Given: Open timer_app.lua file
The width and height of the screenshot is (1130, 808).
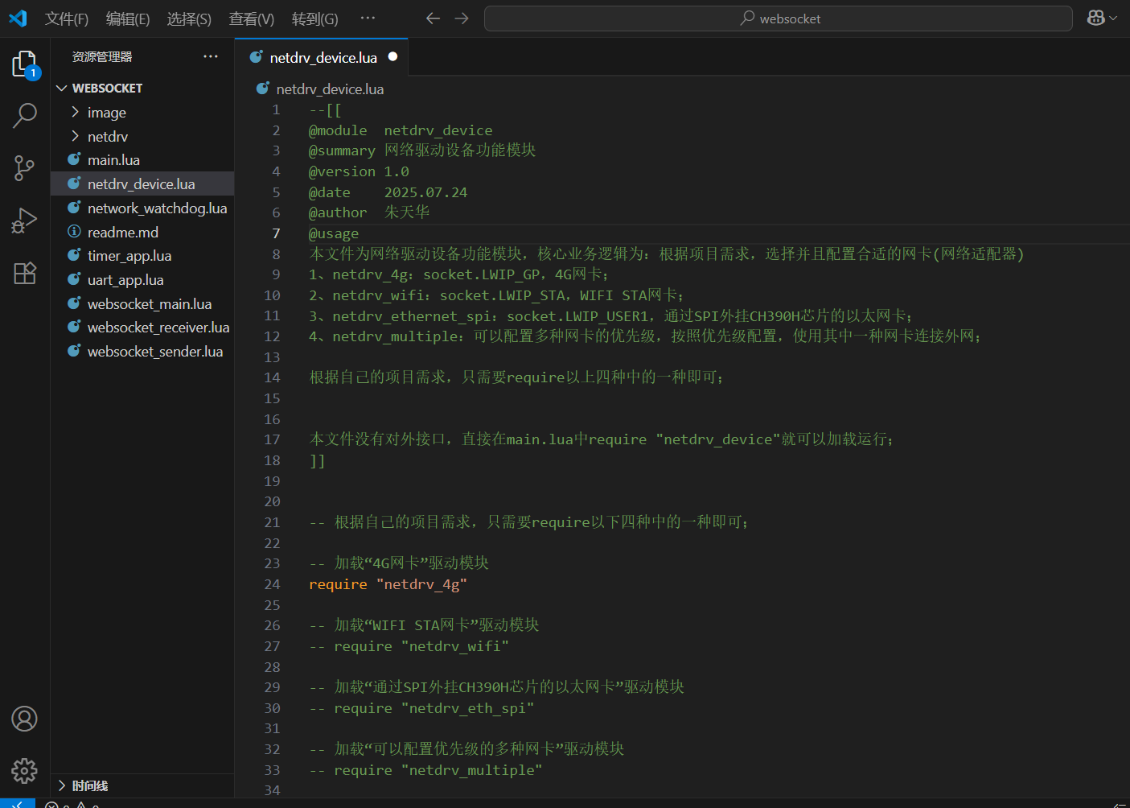Looking at the screenshot, I should (x=142, y=256).
